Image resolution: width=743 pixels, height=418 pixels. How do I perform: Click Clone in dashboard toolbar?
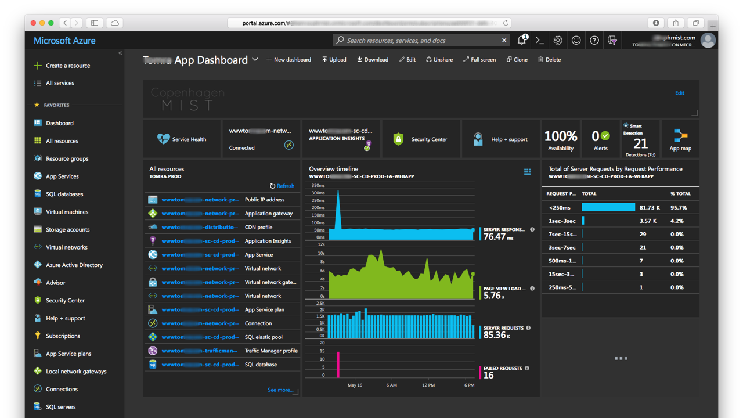click(517, 59)
